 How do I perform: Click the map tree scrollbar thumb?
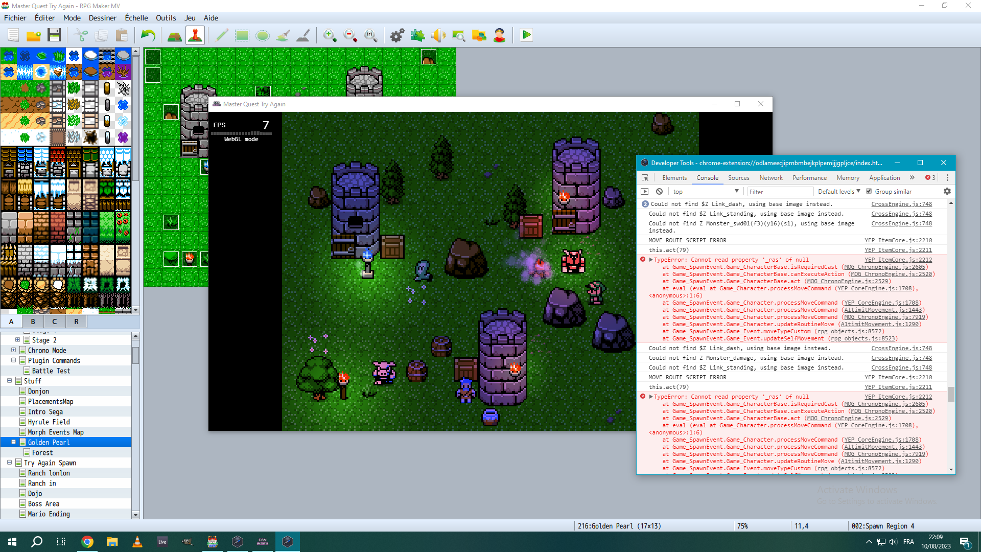pos(135,355)
